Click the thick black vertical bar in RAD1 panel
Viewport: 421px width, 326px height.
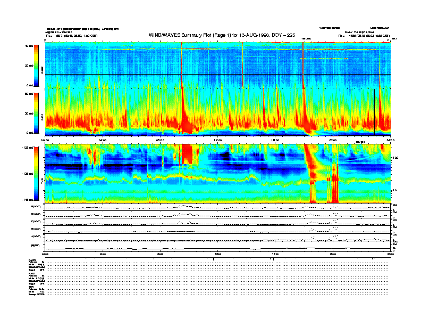point(374,112)
